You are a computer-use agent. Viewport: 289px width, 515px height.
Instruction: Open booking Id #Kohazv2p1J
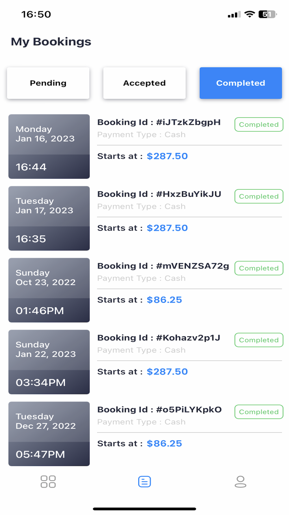point(159,338)
